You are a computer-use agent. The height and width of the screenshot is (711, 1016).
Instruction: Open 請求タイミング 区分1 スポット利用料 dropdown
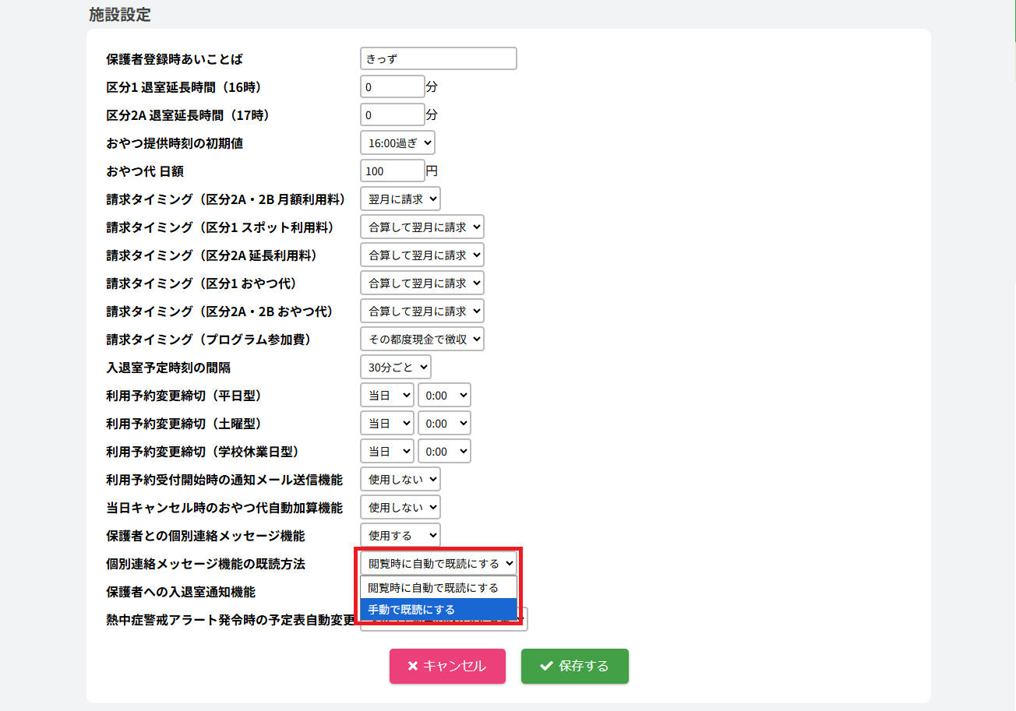(x=422, y=227)
